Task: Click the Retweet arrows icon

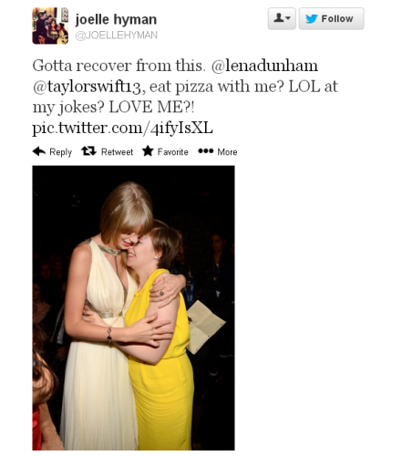Action: (88, 150)
